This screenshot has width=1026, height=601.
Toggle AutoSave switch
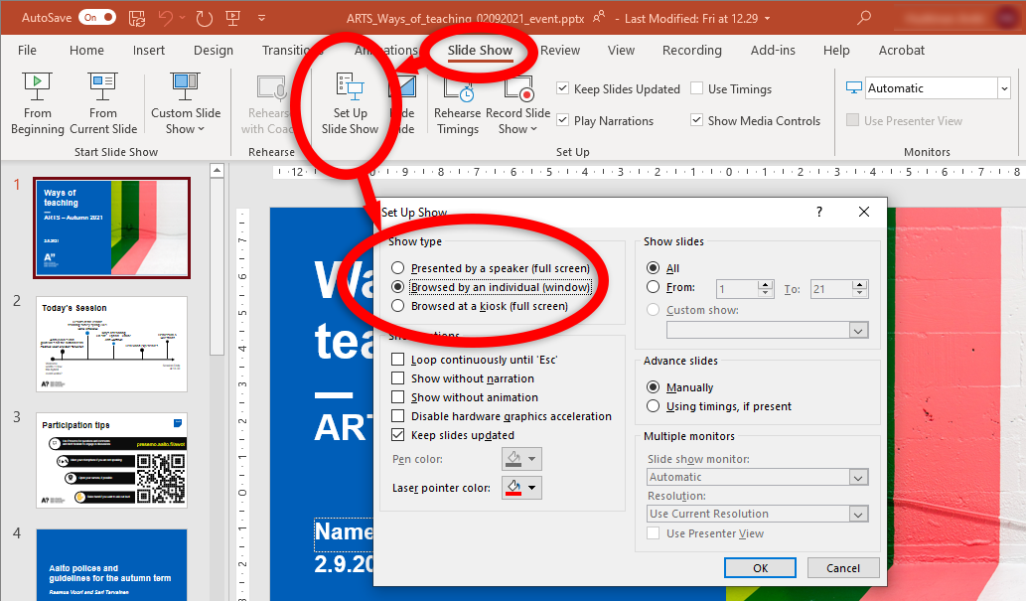(x=96, y=18)
